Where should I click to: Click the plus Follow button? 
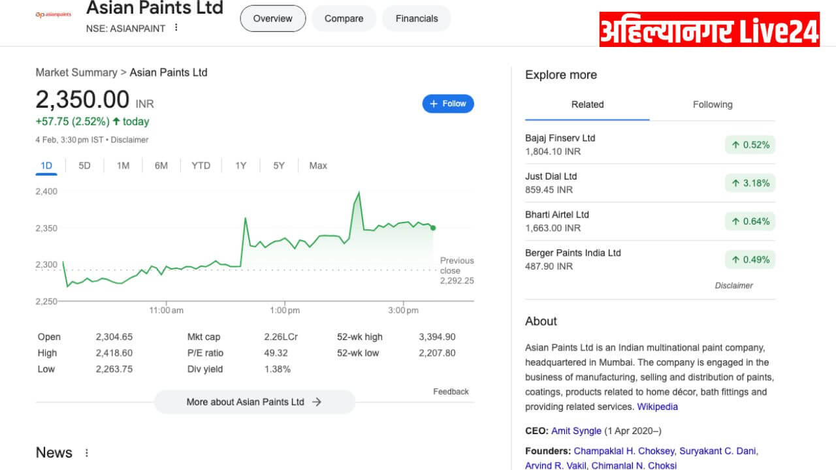448,104
